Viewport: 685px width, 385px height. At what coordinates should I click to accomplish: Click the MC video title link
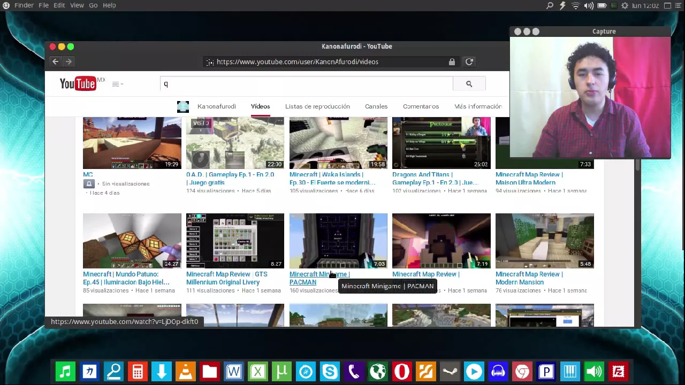(x=88, y=175)
